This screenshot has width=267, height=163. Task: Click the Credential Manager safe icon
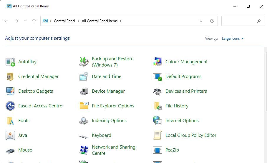tap(10, 76)
